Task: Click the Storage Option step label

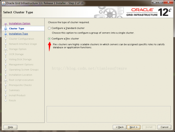Action: coord(17,49)
